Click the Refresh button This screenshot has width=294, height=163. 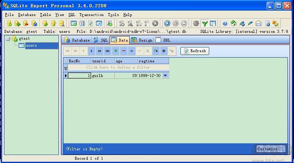point(195,51)
